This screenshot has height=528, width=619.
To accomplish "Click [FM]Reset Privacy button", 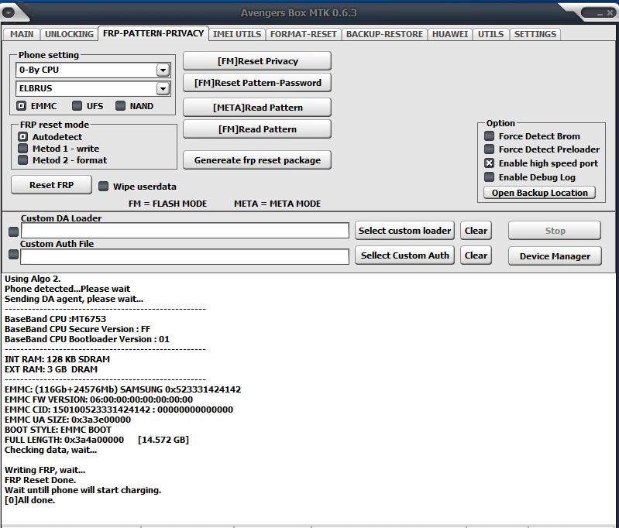I will [257, 61].
